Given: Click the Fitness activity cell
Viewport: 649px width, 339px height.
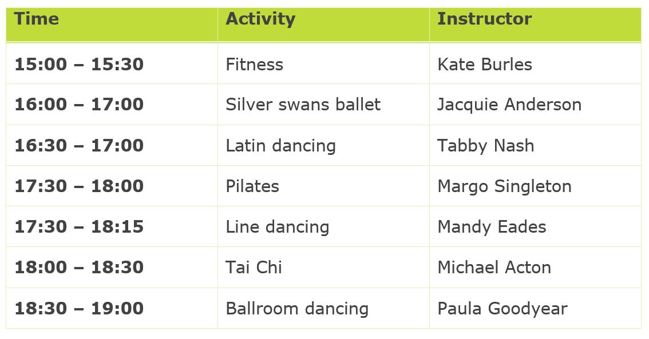Looking at the screenshot, I should click(x=254, y=64).
